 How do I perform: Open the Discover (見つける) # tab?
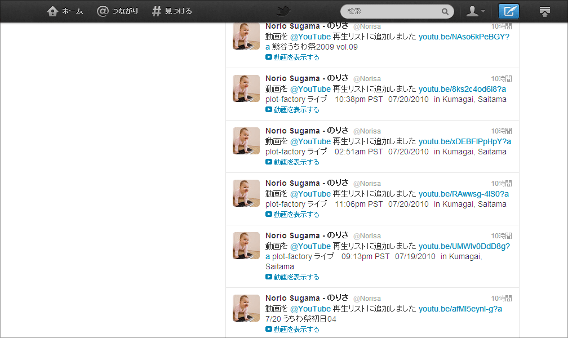tap(172, 11)
